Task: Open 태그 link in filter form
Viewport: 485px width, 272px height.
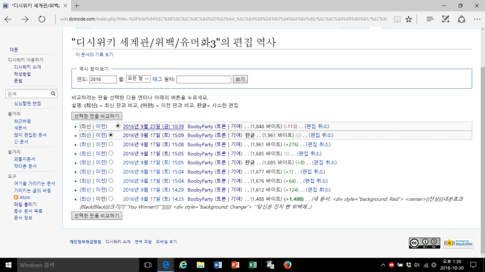Action: (157, 79)
